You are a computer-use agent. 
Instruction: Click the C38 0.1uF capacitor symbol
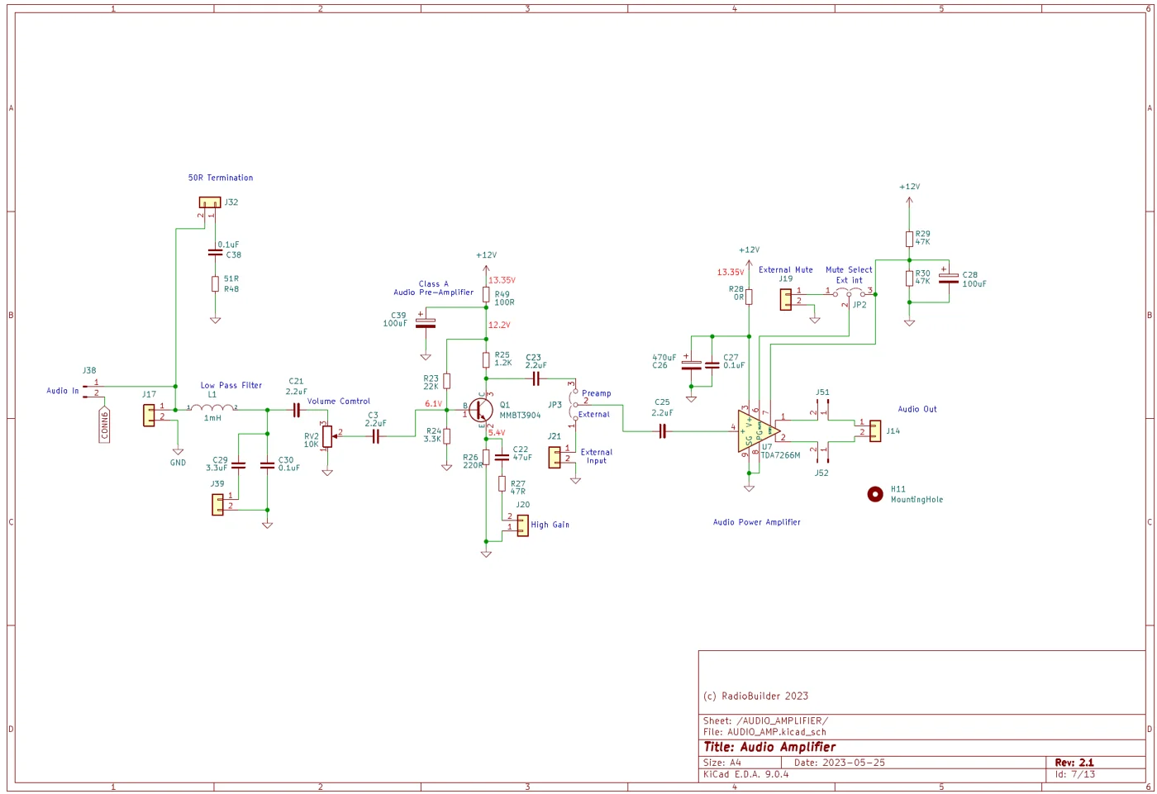click(x=215, y=250)
